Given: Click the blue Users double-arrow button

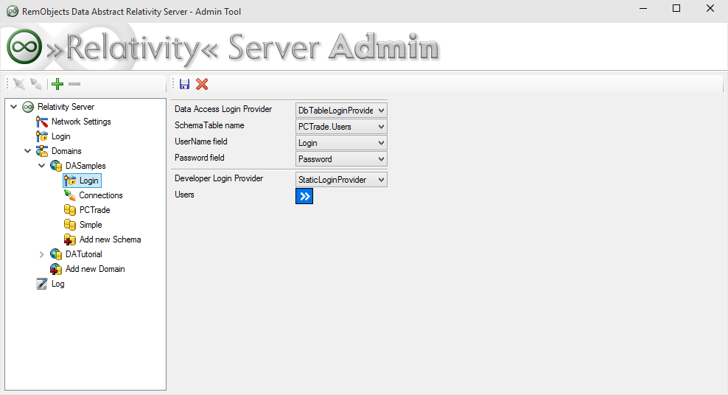Looking at the screenshot, I should coord(304,196).
